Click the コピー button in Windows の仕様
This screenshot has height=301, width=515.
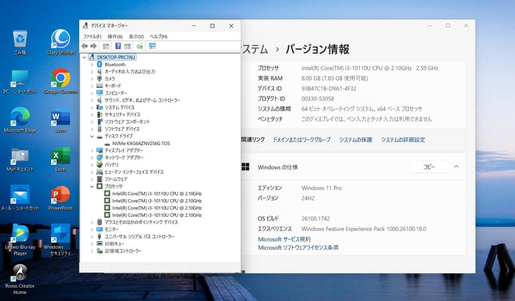pos(428,167)
